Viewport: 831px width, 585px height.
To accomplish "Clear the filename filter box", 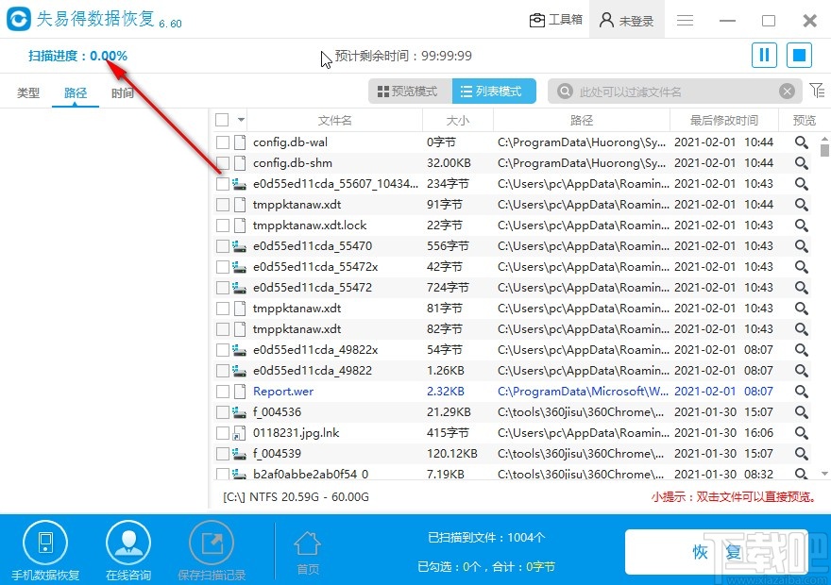I will point(787,92).
